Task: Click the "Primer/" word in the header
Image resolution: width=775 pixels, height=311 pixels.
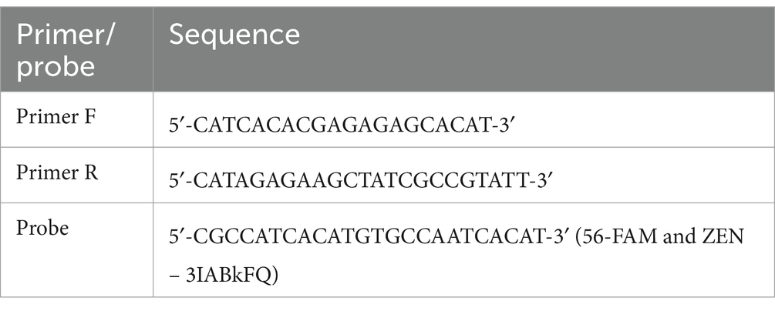Action: (x=66, y=35)
